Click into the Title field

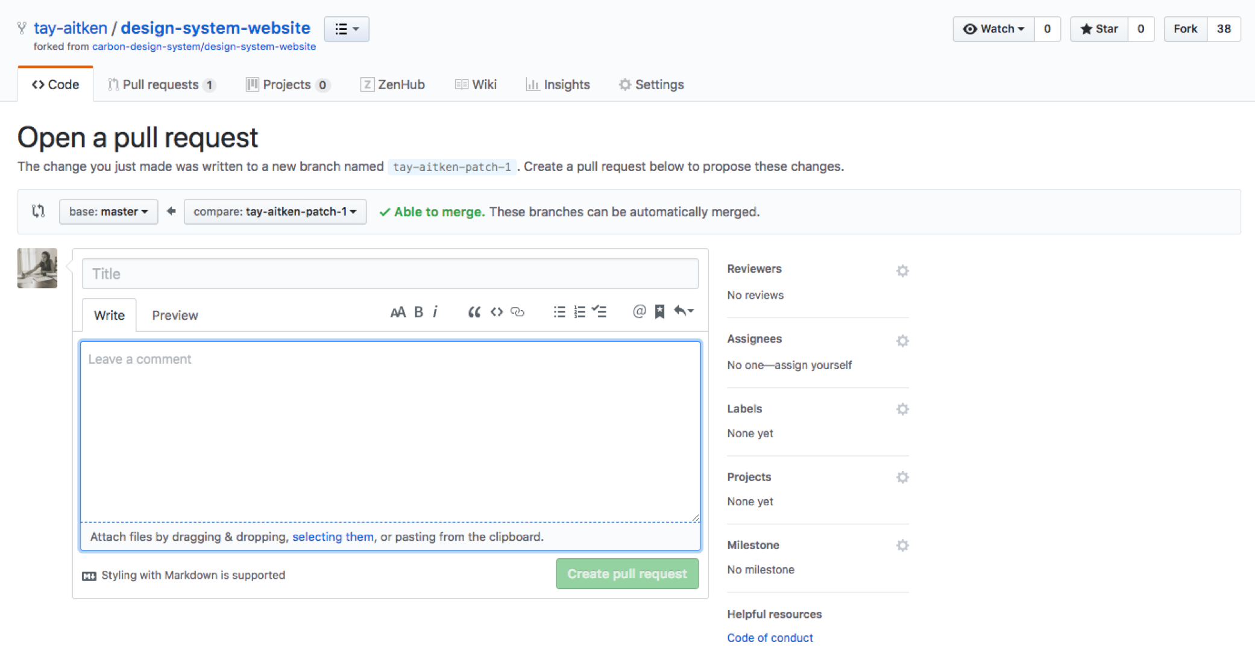pyautogui.click(x=390, y=274)
